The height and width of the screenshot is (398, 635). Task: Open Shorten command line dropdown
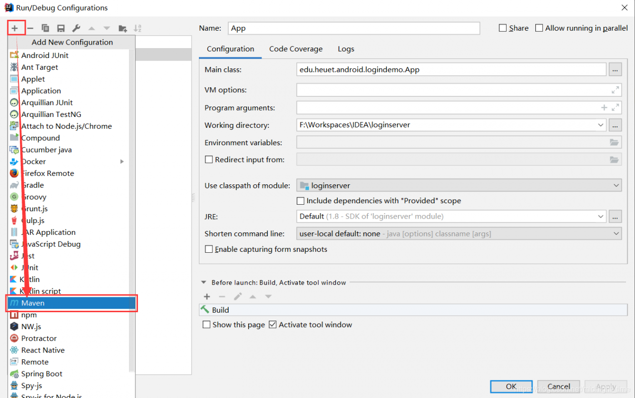pyautogui.click(x=459, y=233)
